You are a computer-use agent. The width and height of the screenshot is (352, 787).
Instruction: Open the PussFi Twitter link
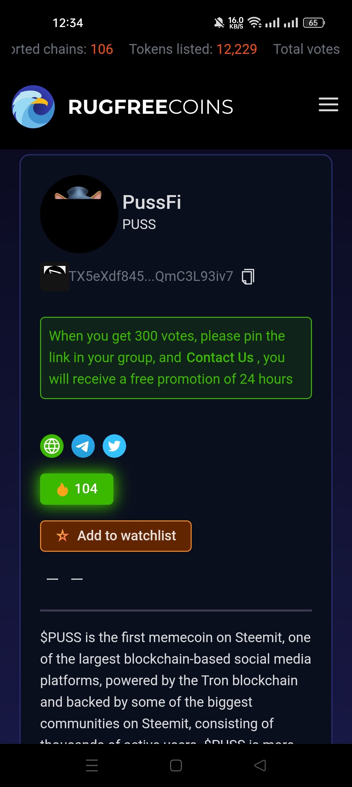114,446
